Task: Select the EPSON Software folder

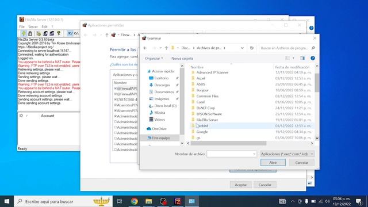Action: coord(209,114)
